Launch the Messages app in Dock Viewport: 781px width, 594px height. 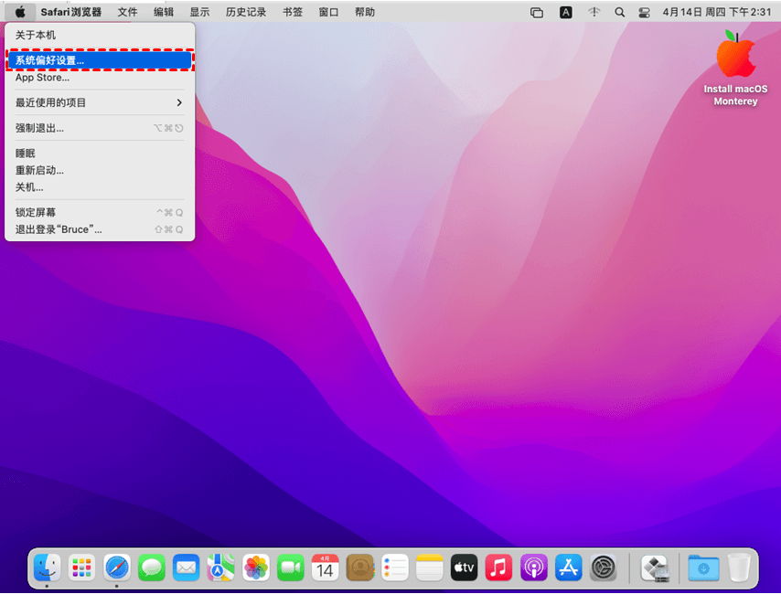[x=152, y=567]
